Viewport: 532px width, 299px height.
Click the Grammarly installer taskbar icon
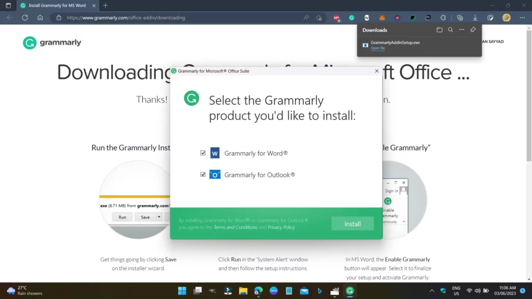pyautogui.click(x=350, y=291)
